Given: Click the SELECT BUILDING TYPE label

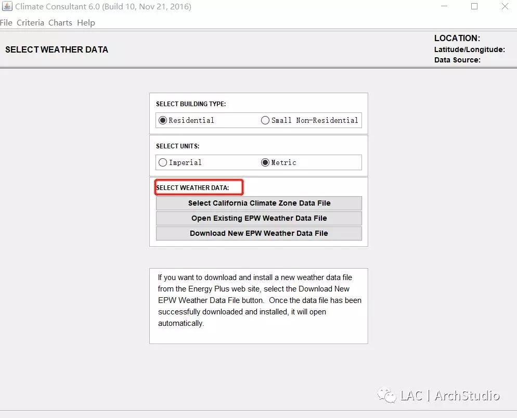Looking at the screenshot, I should (191, 104).
